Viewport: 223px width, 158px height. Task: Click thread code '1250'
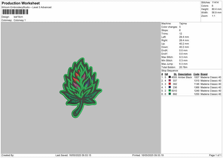(x=197, y=94)
